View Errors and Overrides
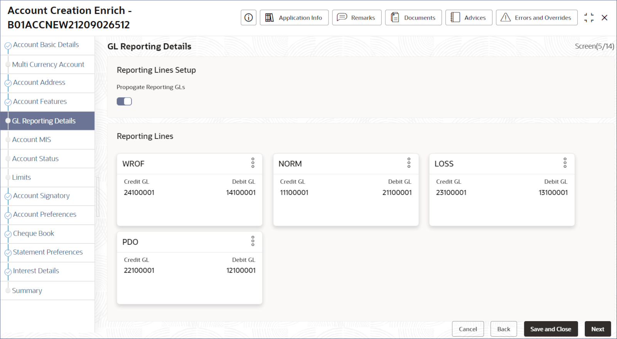Image resolution: width=617 pixels, height=339 pixels. (x=537, y=18)
